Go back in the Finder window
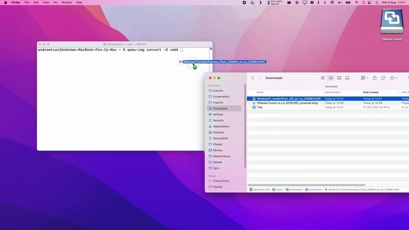This screenshot has height=230, width=409. pos(252,78)
